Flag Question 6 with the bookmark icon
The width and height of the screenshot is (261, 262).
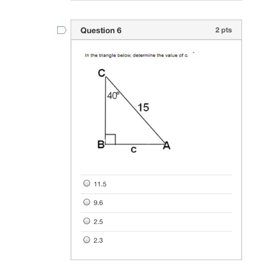pyautogui.click(x=61, y=31)
